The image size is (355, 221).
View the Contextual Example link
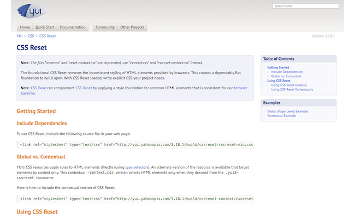[x=281, y=115]
